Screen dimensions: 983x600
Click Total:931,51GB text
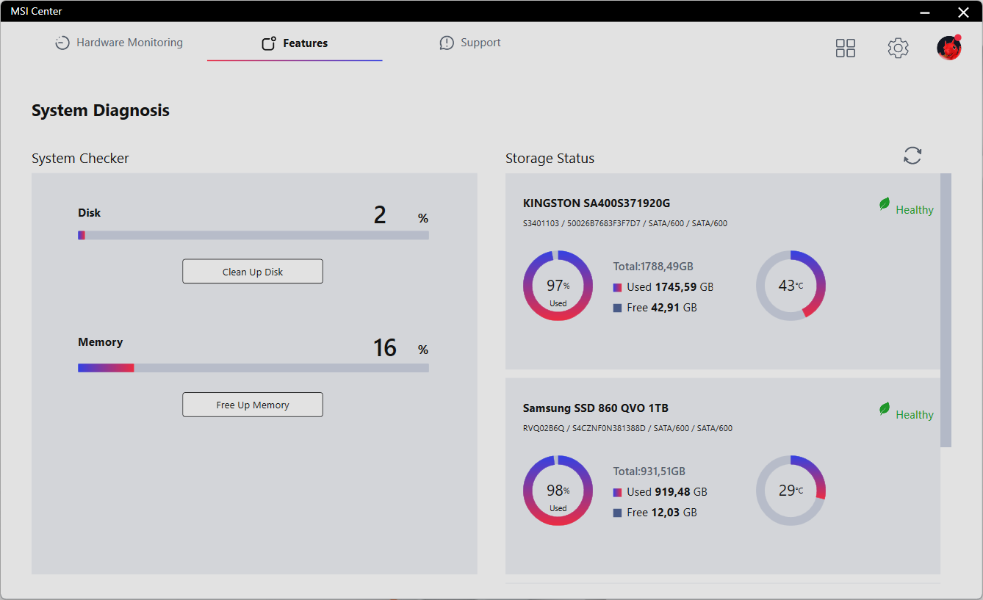[649, 471]
